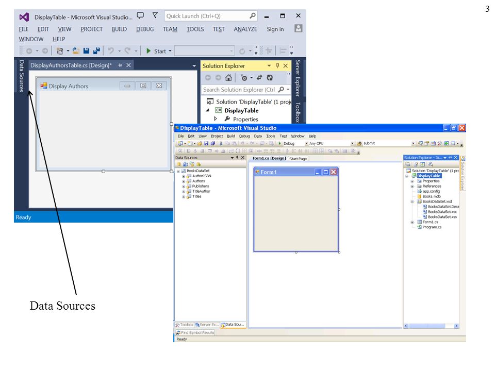Viewport: 495px width, 371px height.
Task: Close the Data Sources panel in lower window
Action: (x=243, y=158)
